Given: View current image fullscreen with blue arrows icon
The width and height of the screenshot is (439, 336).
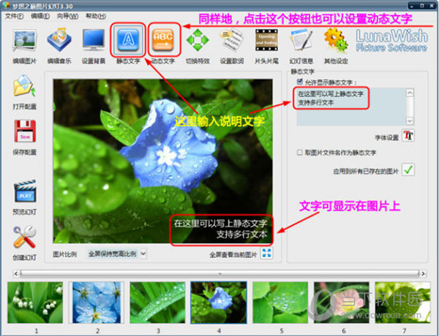Looking at the screenshot, I should 266,253.
